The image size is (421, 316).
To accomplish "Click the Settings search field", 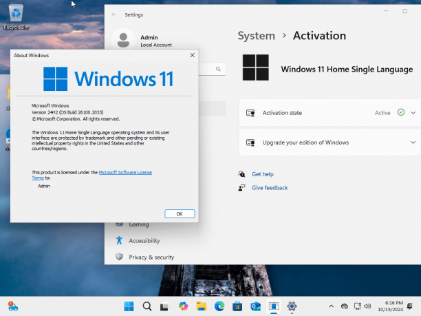I will point(212,69).
